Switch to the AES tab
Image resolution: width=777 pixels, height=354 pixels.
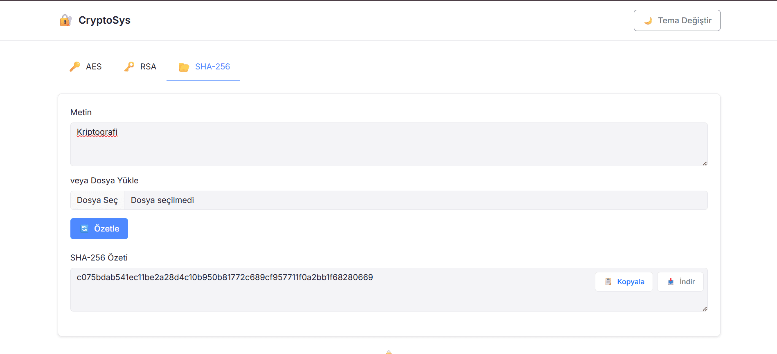94,67
